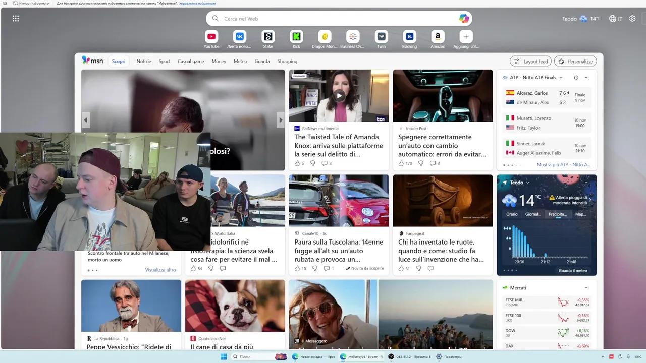Open the car gear shift article thumbnail
646x363 pixels.
443,95
